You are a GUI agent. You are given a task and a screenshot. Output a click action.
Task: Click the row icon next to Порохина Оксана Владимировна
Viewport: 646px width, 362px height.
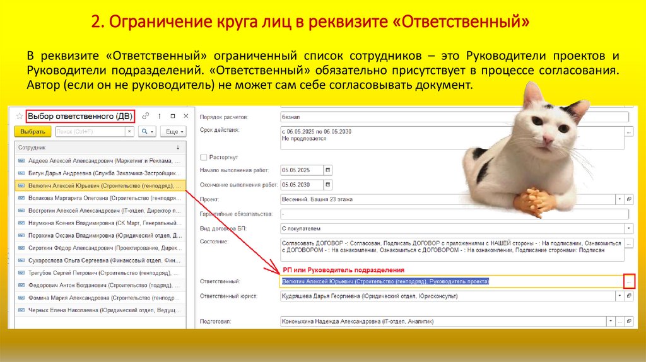(21, 236)
